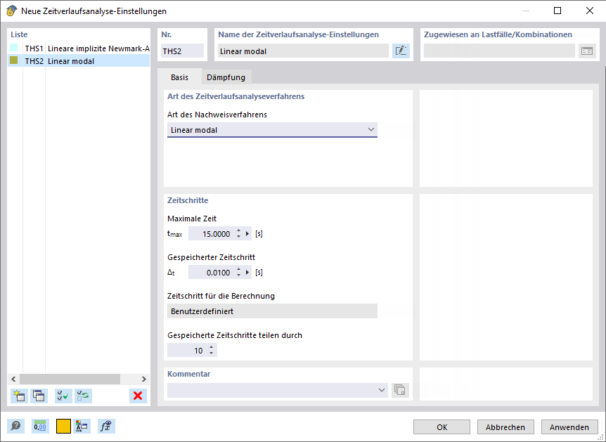Click the cyan color swatch of THS1
The height and width of the screenshot is (442, 606).
(14, 48)
